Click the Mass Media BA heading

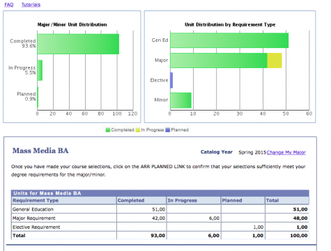40,151
